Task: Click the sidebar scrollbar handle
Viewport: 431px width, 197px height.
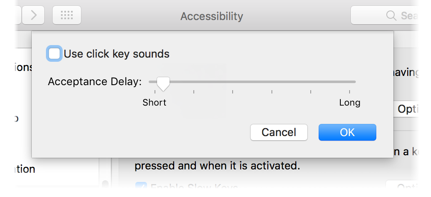Action: tap(105, 184)
